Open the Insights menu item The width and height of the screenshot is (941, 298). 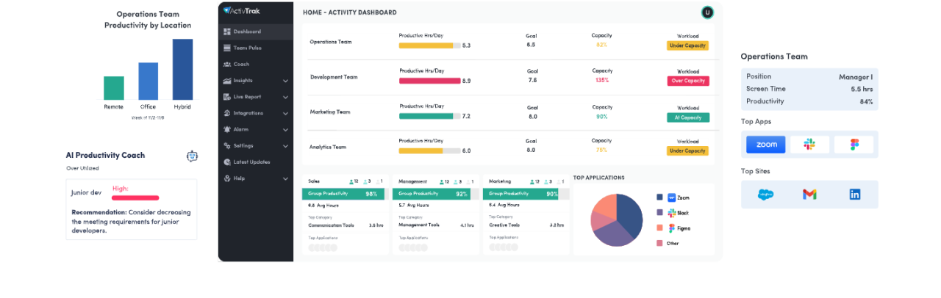pyautogui.click(x=256, y=81)
